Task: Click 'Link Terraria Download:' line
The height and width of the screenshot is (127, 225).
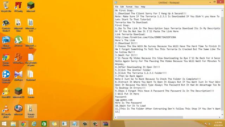Action: [130, 34]
